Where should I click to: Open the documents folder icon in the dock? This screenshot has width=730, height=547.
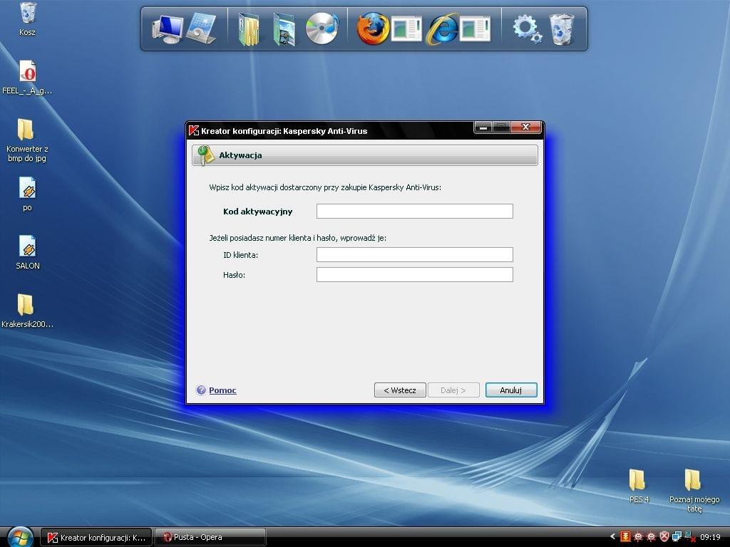(x=249, y=29)
